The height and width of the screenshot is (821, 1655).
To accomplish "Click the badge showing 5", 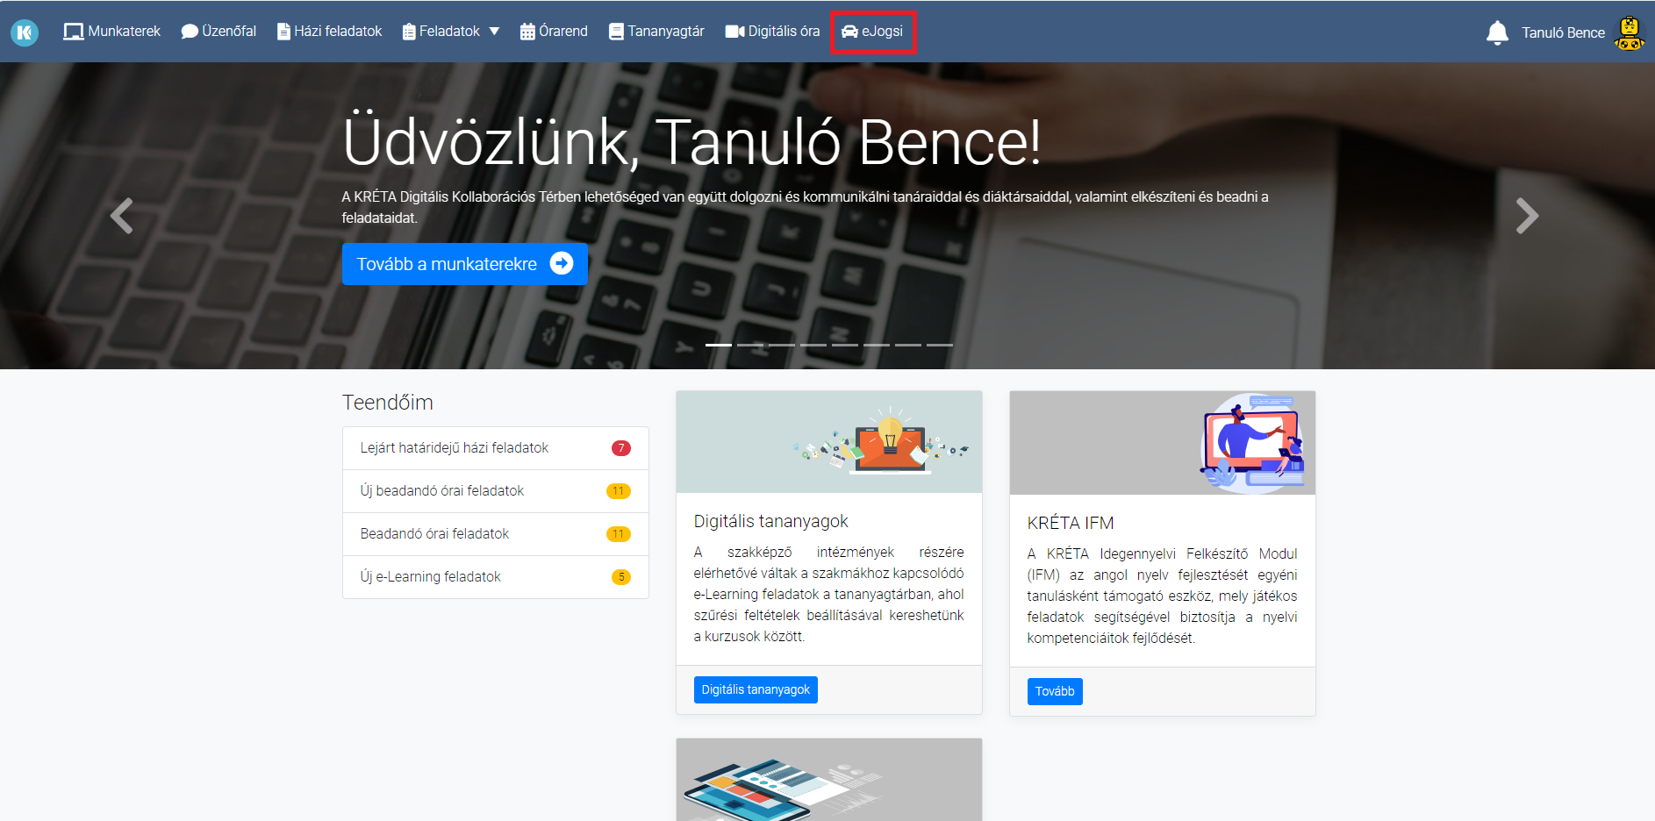I will click(621, 577).
